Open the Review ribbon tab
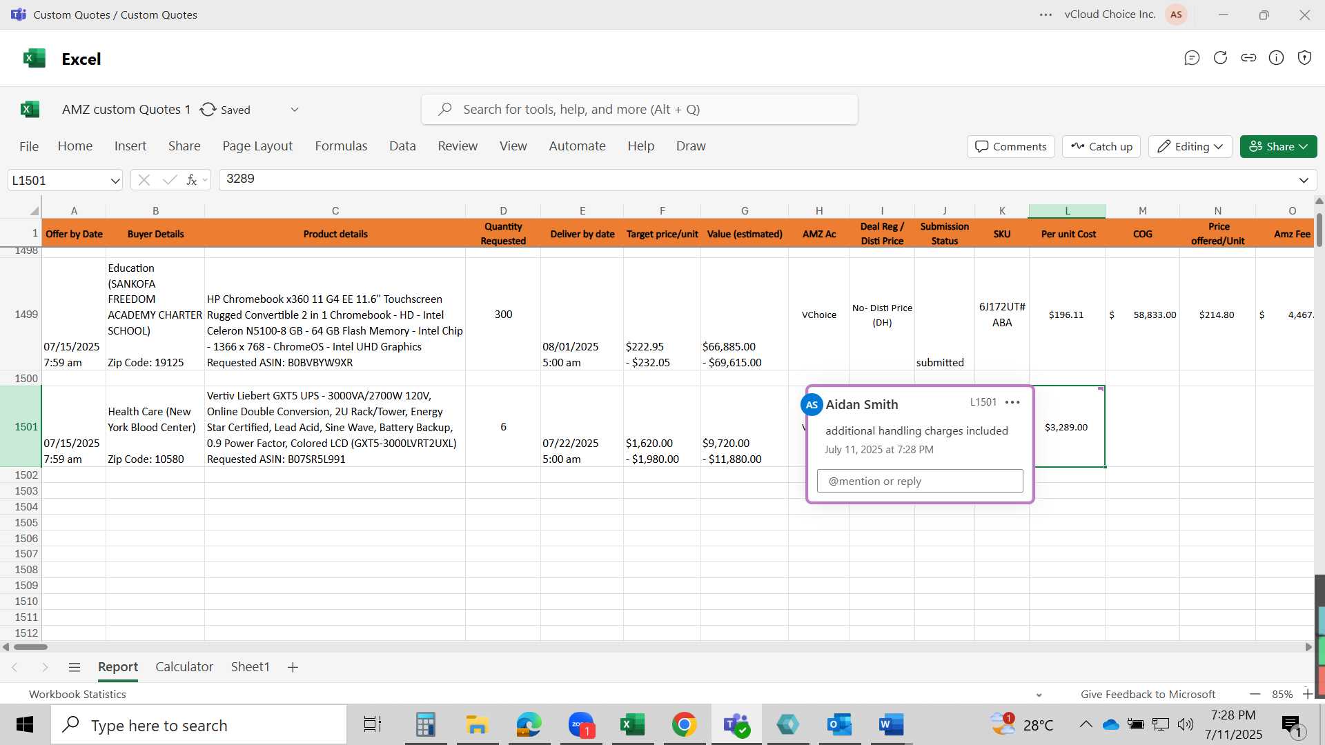1325x745 pixels. tap(458, 146)
